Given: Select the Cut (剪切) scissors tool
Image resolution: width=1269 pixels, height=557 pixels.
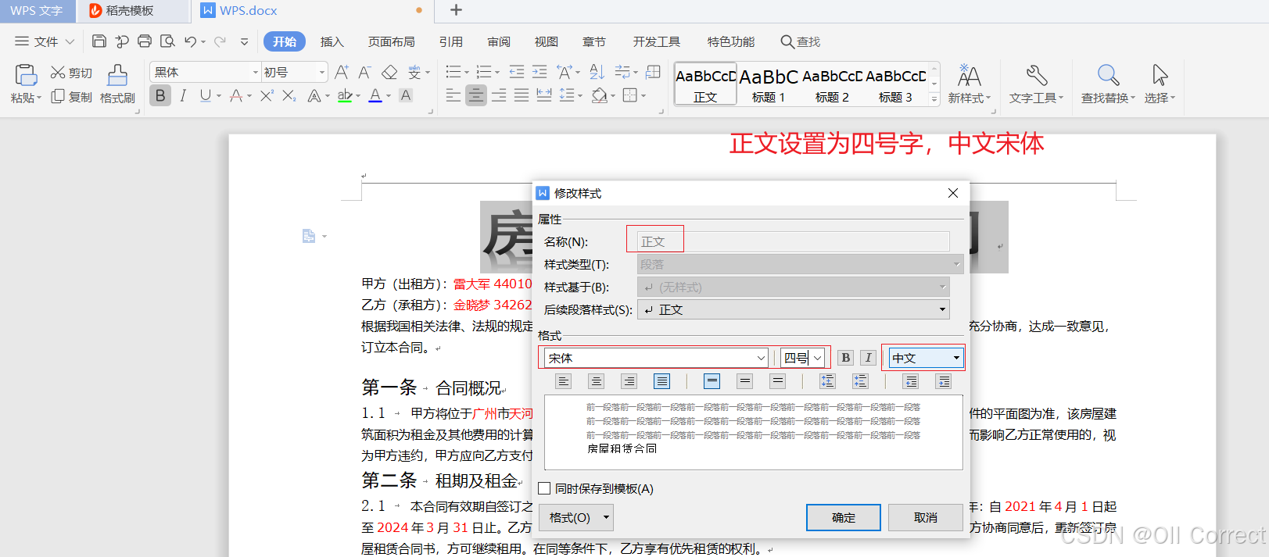Looking at the screenshot, I should tap(71, 73).
